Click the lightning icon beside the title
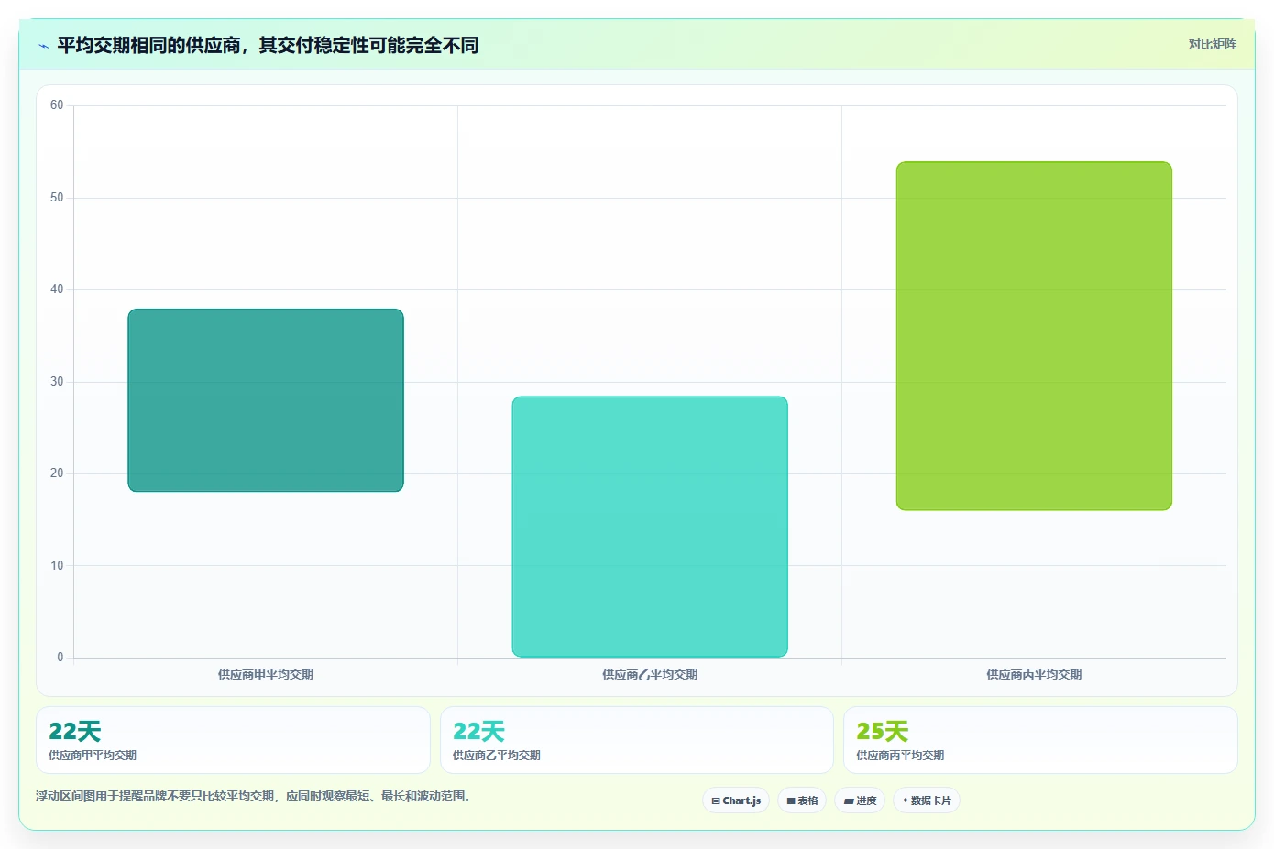1274x849 pixels. tap(43, 45)
